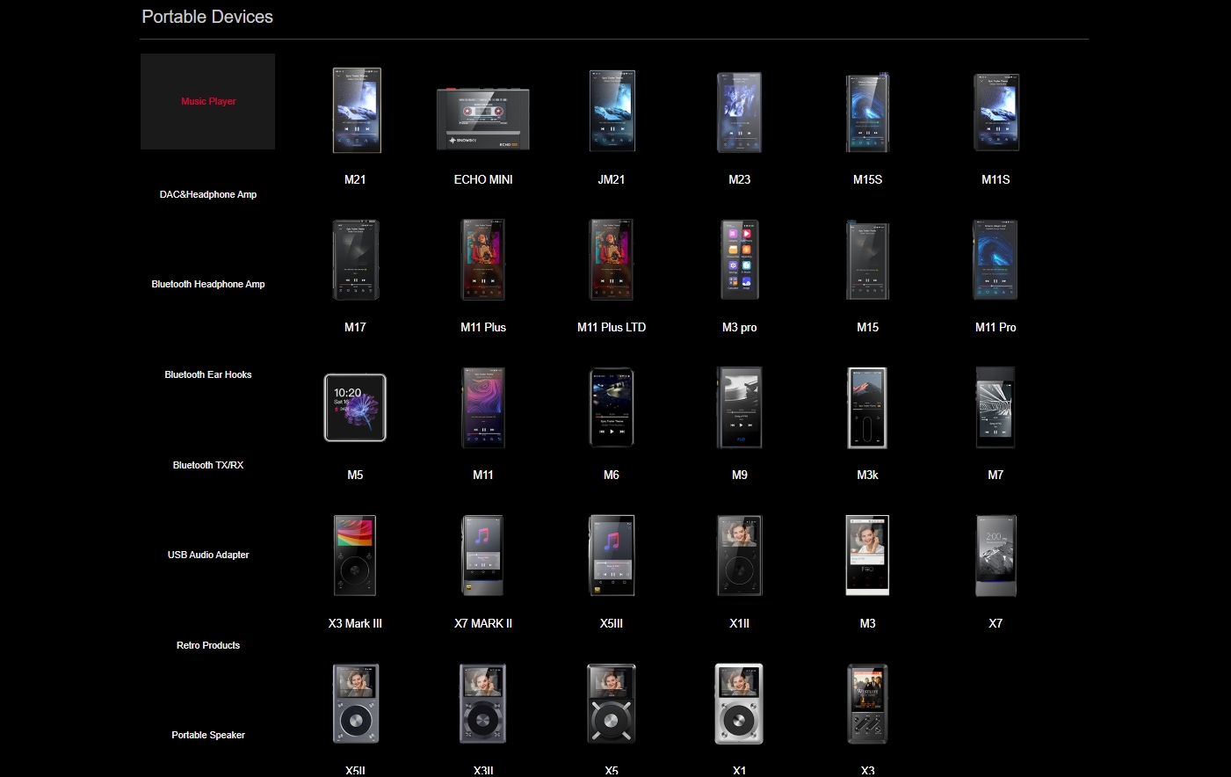
Task: Open the white M3 player image
Action: [867, 556]
